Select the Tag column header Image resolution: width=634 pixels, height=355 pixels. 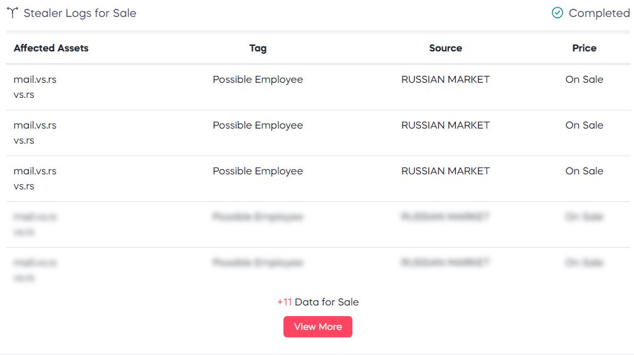258,48
